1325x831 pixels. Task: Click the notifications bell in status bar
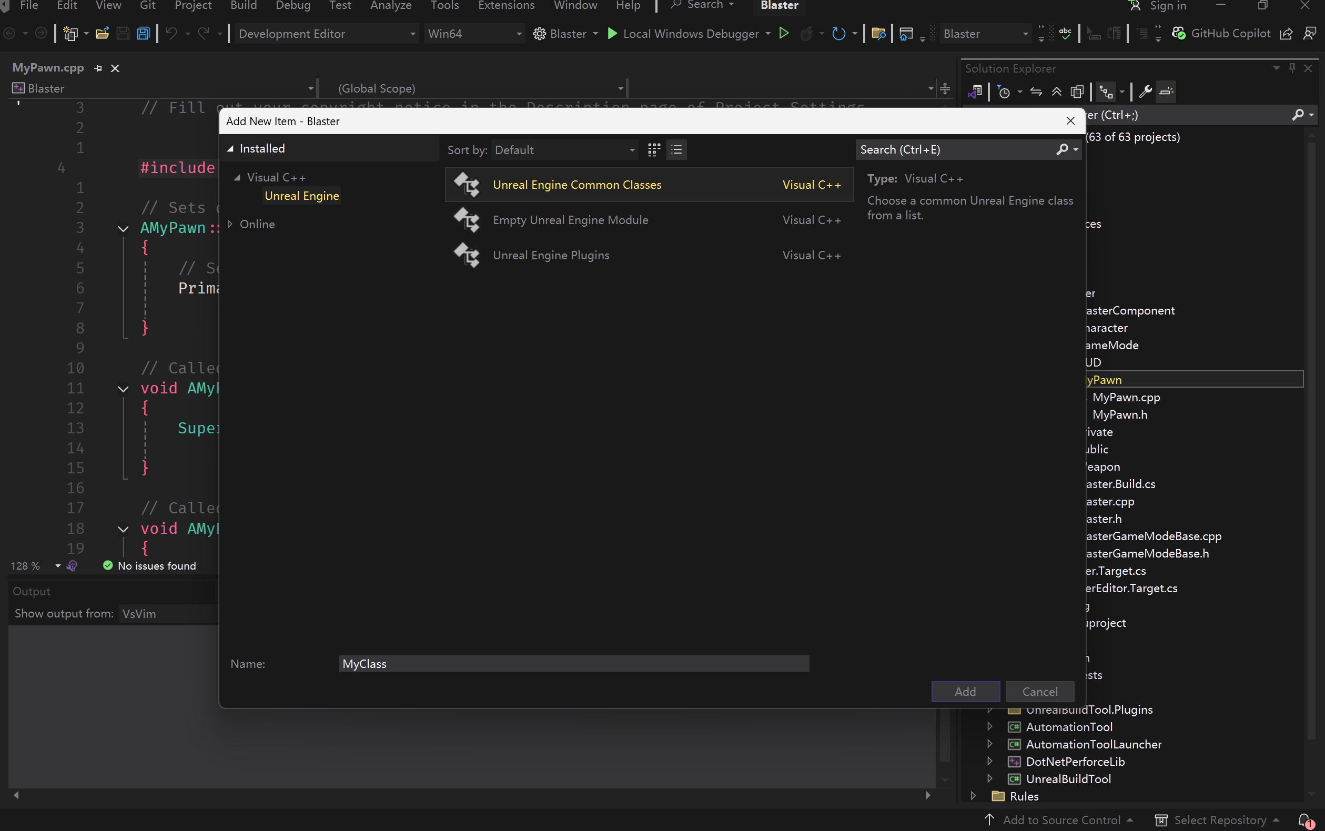pos(1305,819)
